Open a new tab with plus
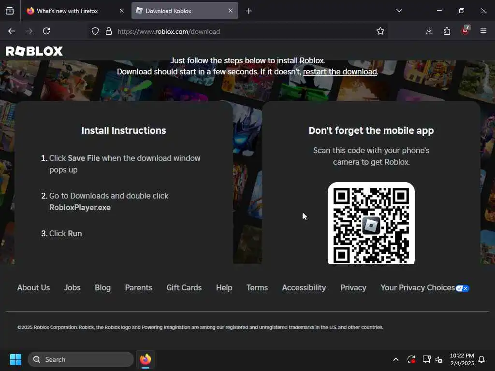This screenshot has height=371, width=495. click(x=249, y=11)
